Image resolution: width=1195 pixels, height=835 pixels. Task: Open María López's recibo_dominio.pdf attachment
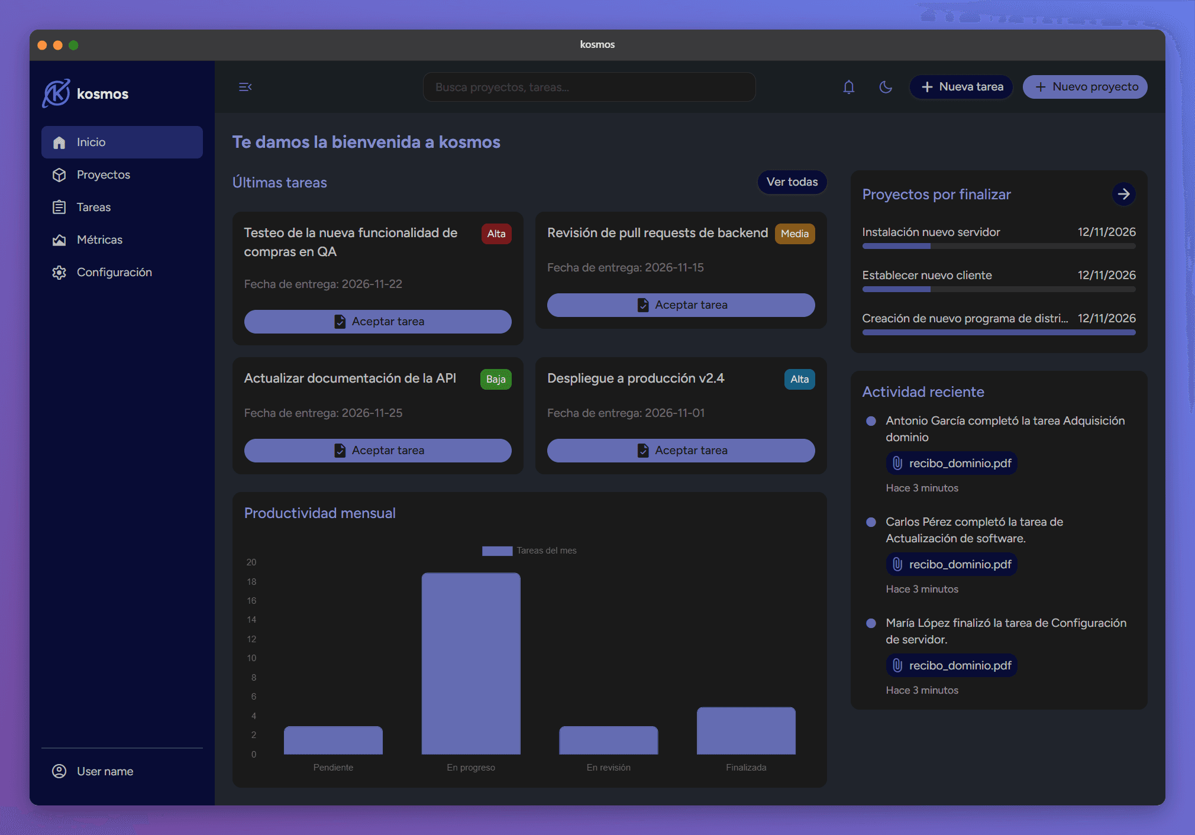tap(952, 665)
